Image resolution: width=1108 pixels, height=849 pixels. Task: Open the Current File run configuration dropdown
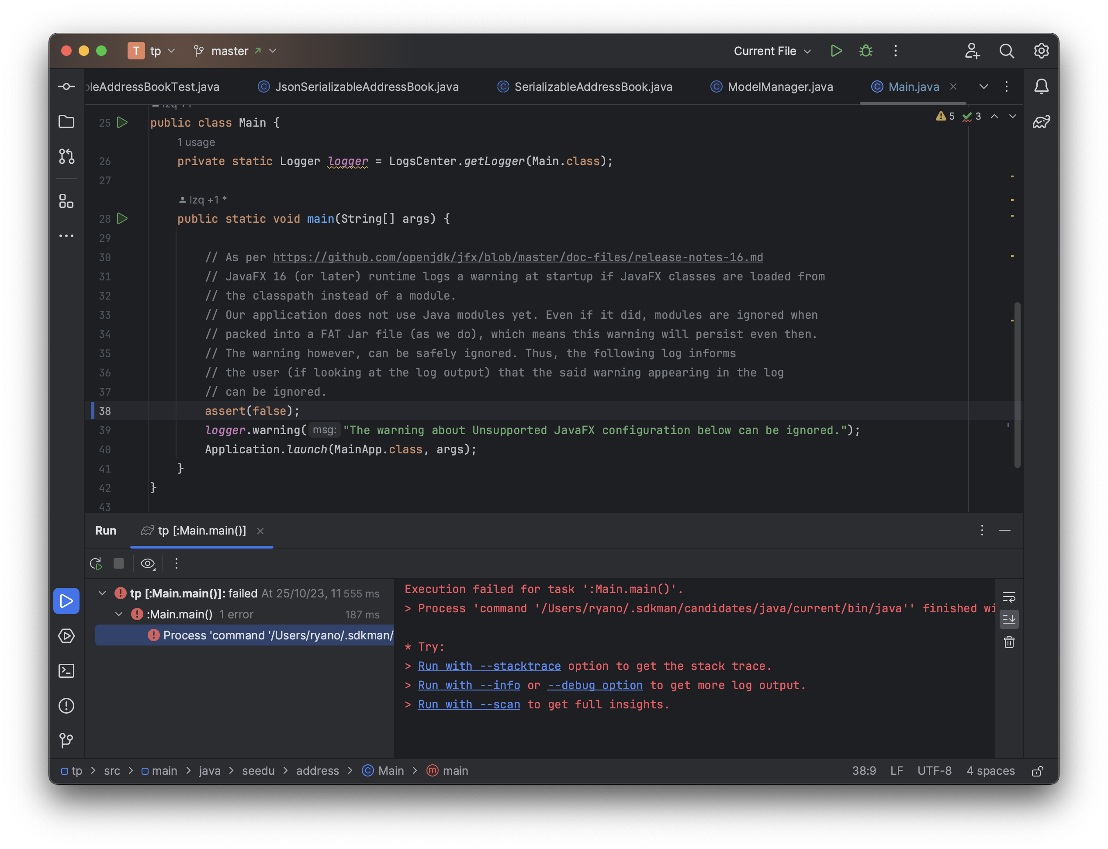772,51
